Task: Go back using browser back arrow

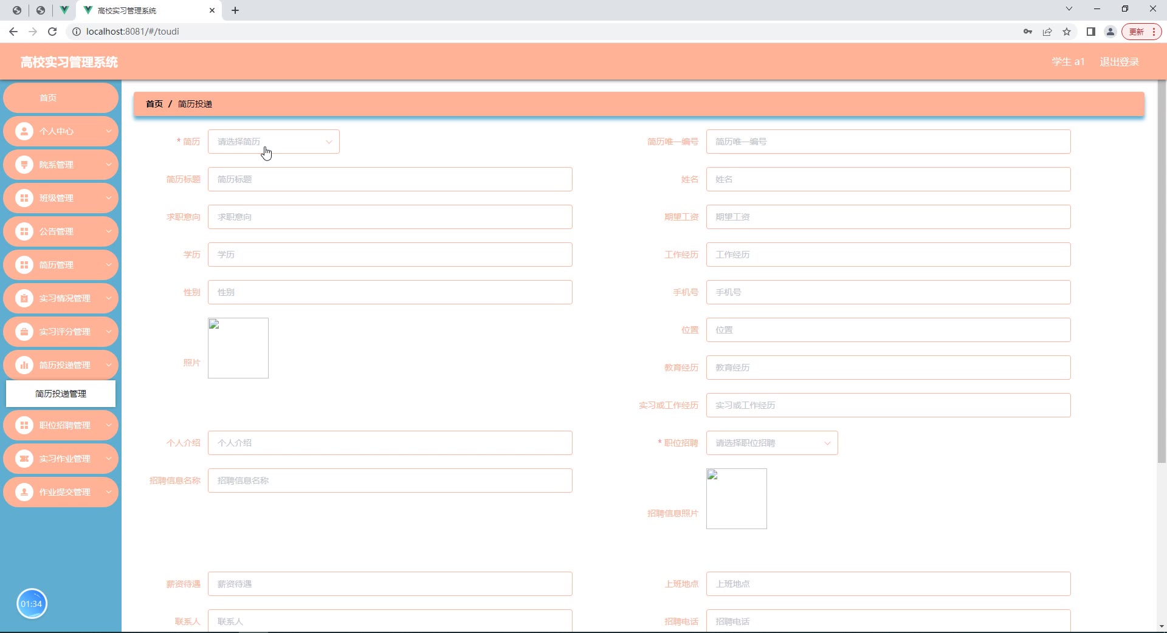Action: click(x=13, y=32)
